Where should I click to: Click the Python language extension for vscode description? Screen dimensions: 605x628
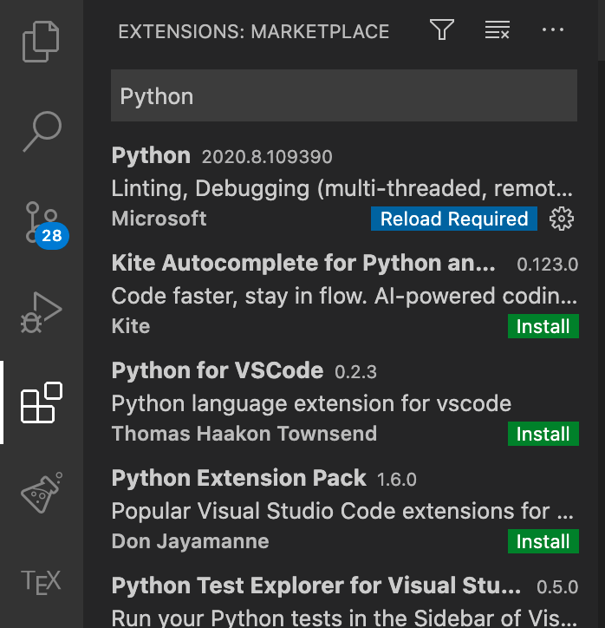tap(311, 403)
